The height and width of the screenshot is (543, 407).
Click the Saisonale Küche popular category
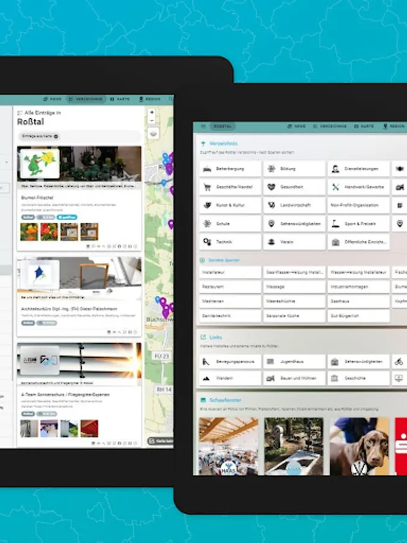click(294, 316)
